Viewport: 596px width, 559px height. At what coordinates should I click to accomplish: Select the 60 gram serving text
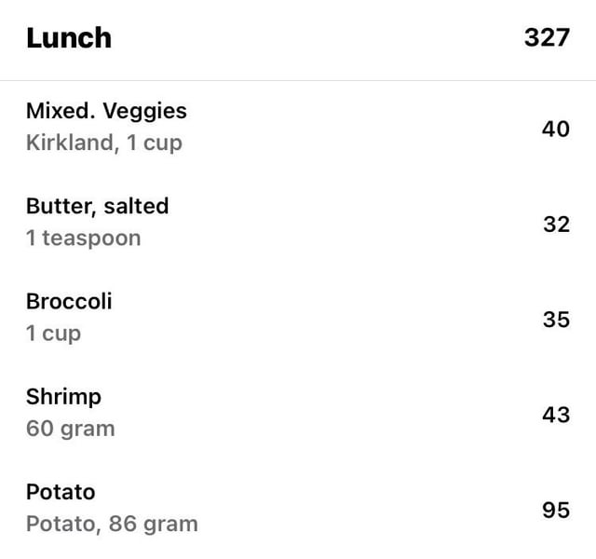tap(71, 429)
